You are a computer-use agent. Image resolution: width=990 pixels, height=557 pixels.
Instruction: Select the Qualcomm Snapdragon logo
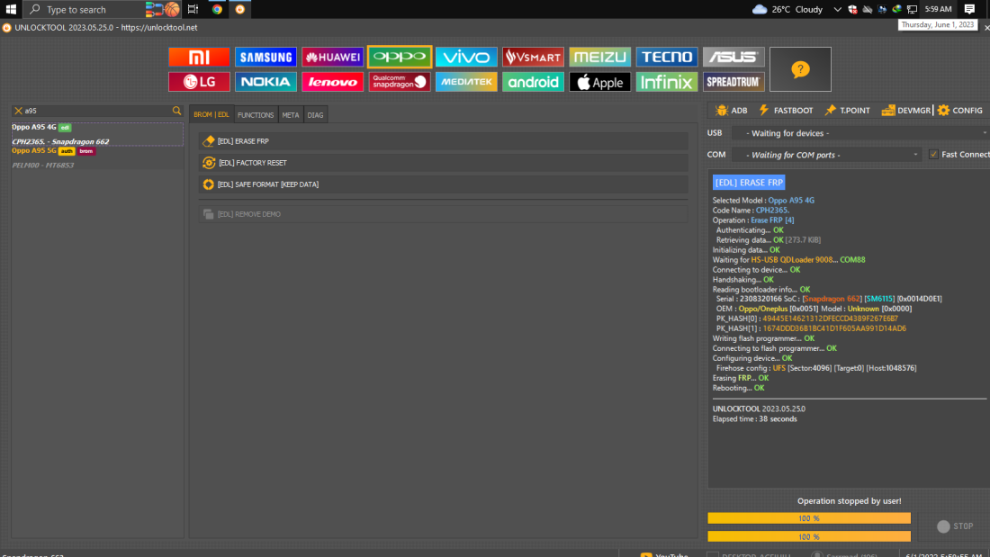(400, 82)
